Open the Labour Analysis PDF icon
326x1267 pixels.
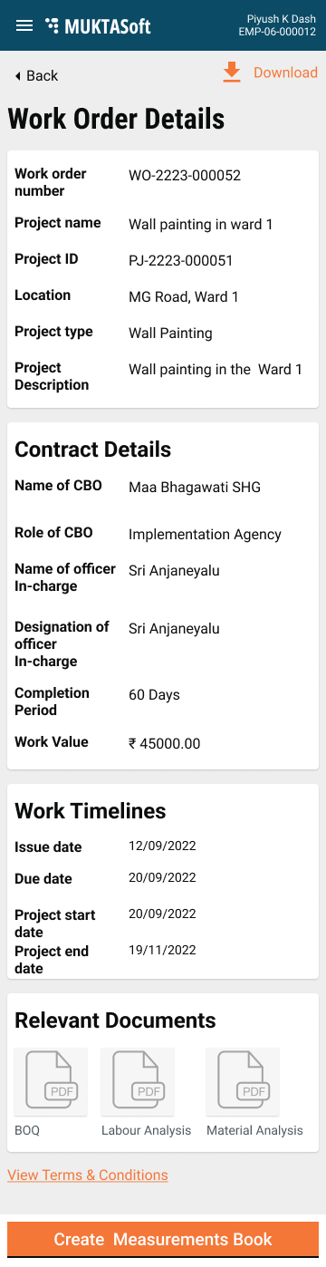(x=138, y=1081)
